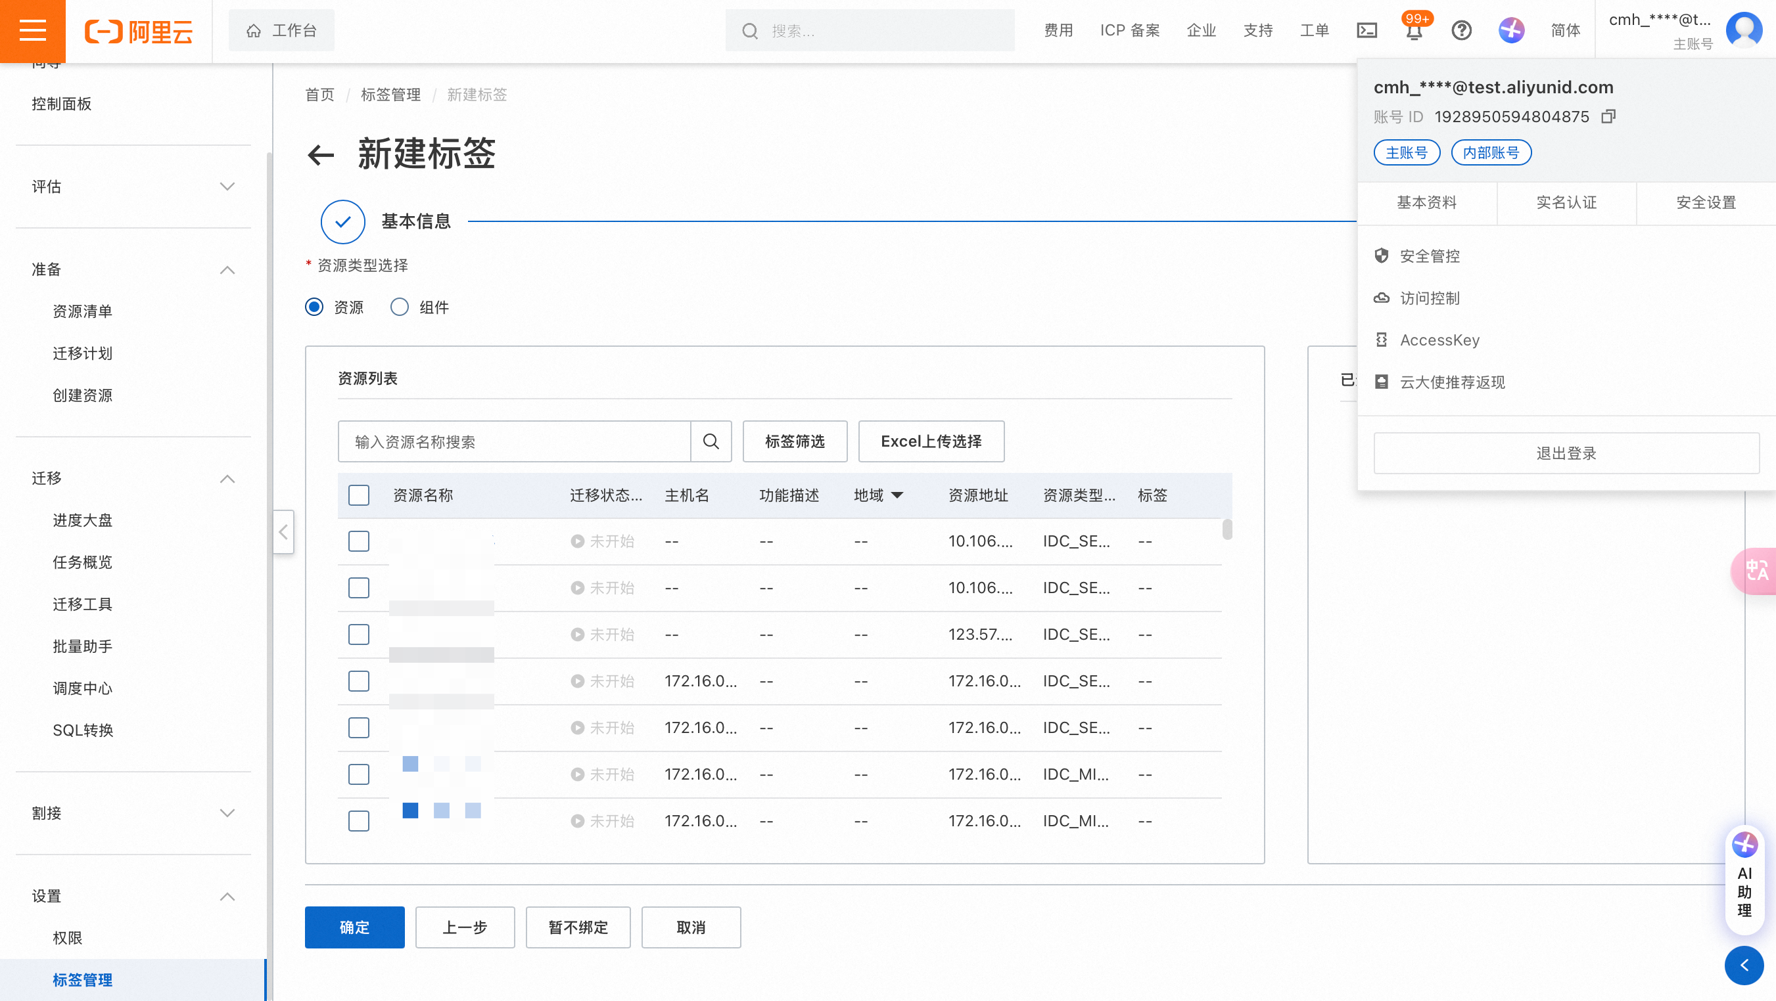The height and width of the screenshot is (1001, 1776).
Task: Click the 标签管理 breadcrumb link
Action: click(x=390, y=95)
